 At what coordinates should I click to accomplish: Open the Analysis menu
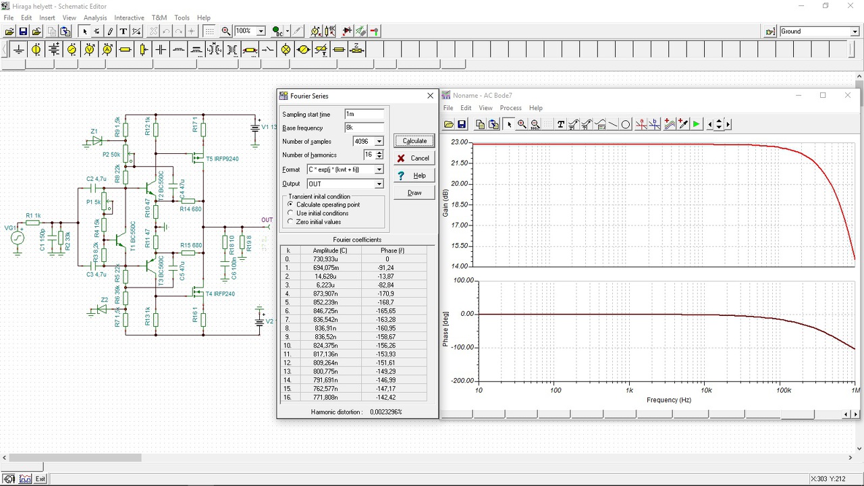coord(95,18)
